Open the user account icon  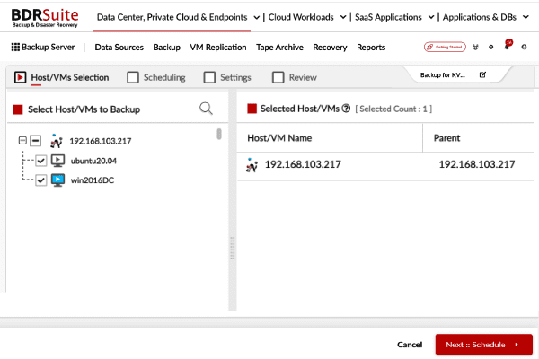[524, 47]
